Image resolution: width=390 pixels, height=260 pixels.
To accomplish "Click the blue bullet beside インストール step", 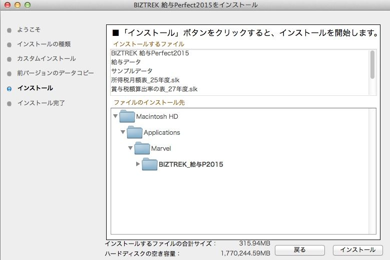I will (x=9, y=89).
